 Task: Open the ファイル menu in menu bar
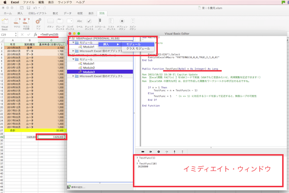pos(28,2)
